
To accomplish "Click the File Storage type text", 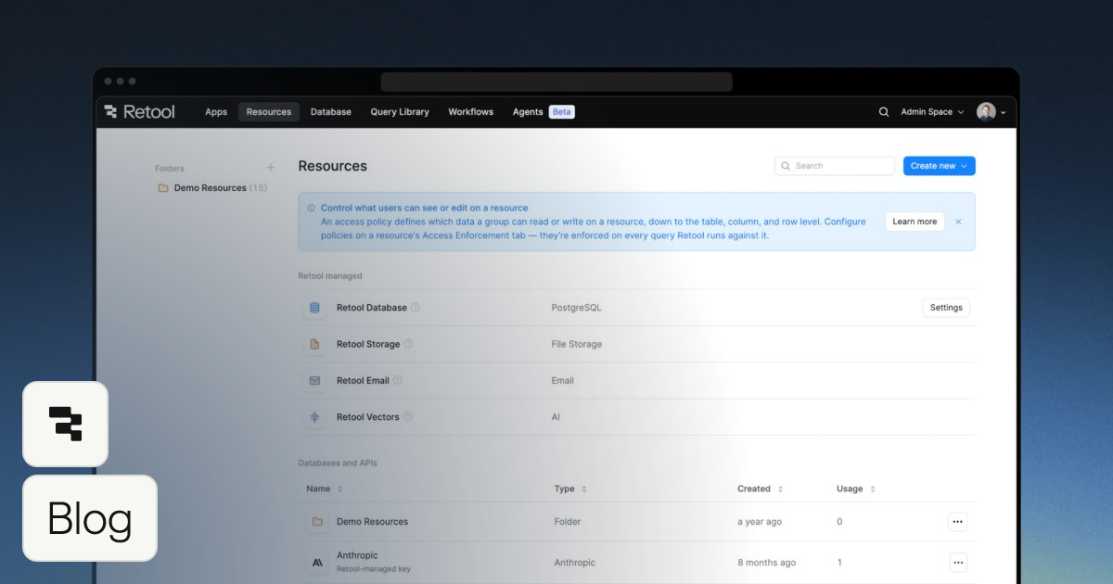I will coord(577,344).
